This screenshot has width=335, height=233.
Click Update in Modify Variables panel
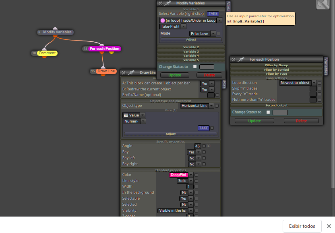pyautogui.click(x=175, y=75)
